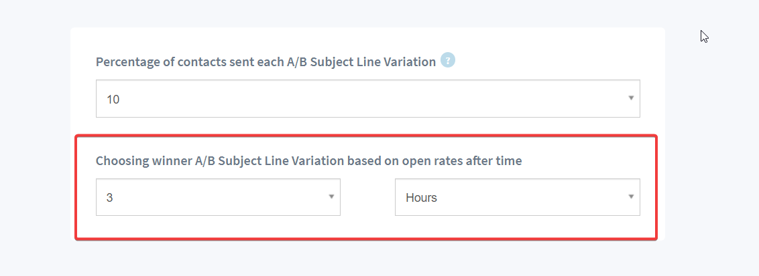The height and width of the screenshot is (276, 759).
Task: Click the arrow on the 10 dropdown
Action: 631,98
